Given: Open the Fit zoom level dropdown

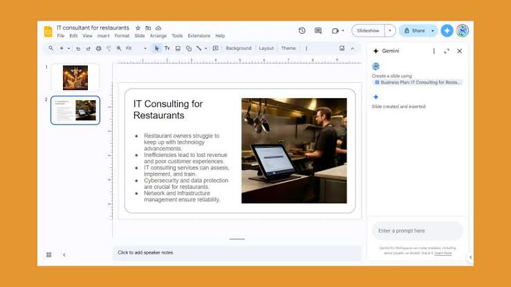Looking at the screenshot, I should 136,48.
